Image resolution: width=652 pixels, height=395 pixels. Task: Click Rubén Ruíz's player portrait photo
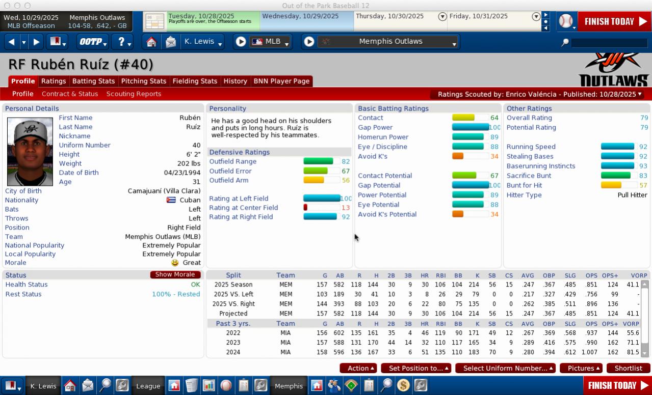[30, 152]
